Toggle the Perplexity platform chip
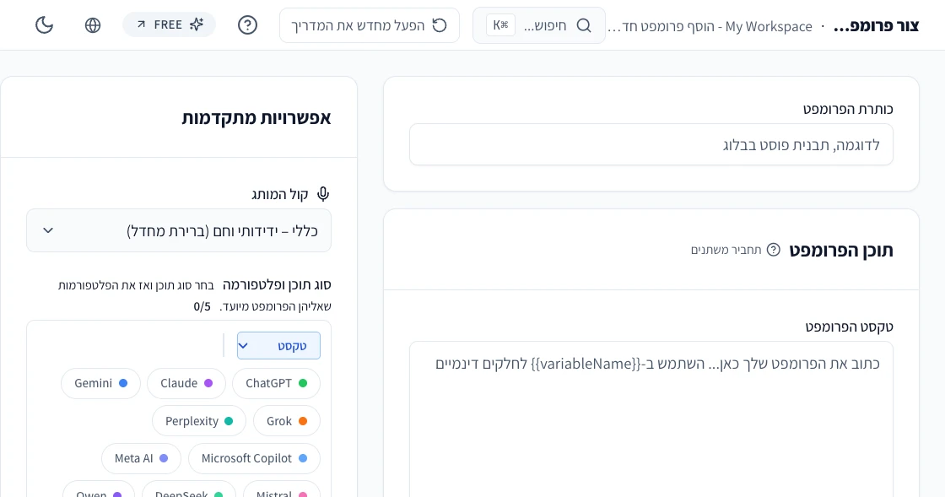 coord(199,421)
